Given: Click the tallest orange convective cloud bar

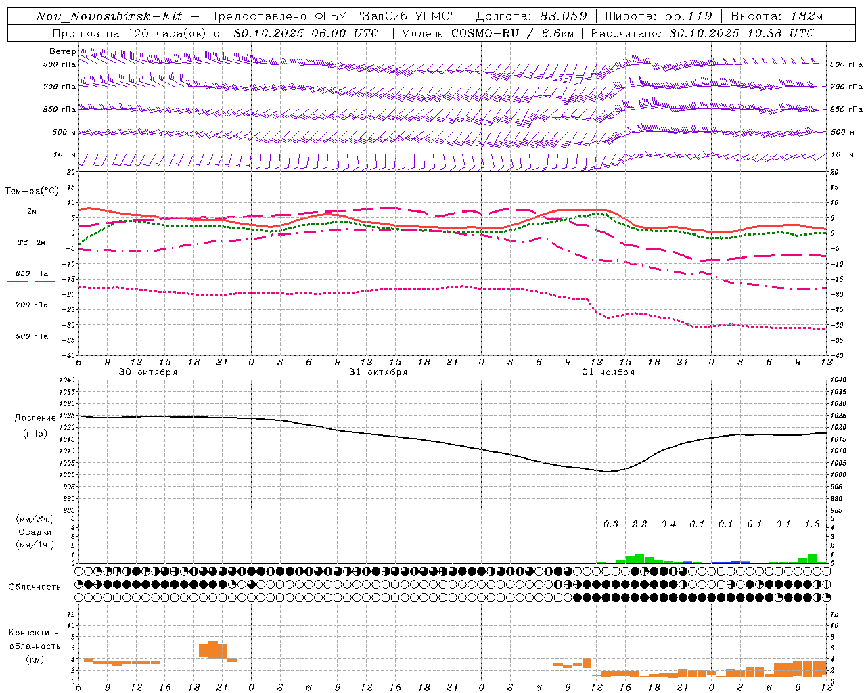Looking at the screenshot, I should [x=213, y=650].
